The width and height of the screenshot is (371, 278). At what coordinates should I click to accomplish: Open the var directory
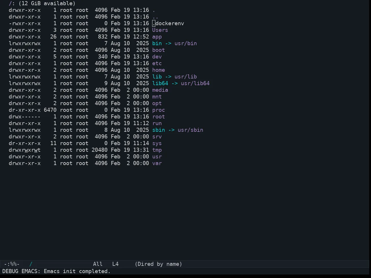[x=157, y=163]
